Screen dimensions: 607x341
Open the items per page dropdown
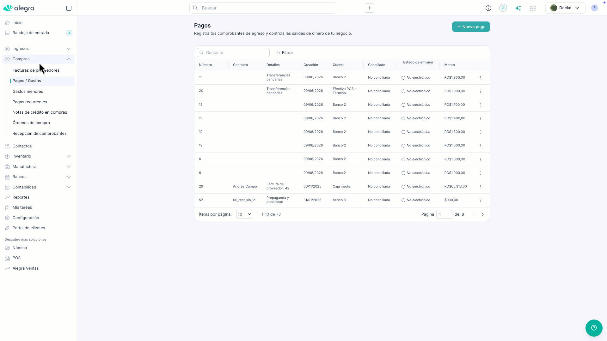pyautogui.click(x=244, y=214)
